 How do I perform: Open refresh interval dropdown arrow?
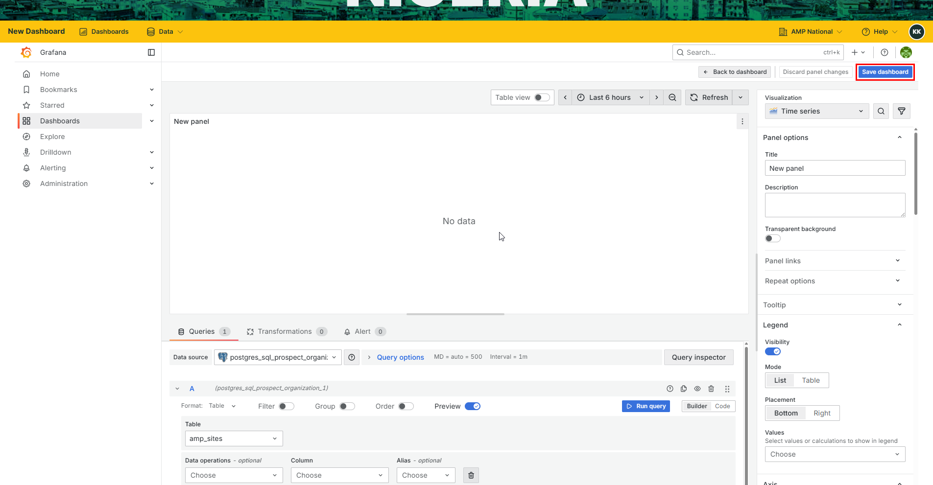coord(741,97)
